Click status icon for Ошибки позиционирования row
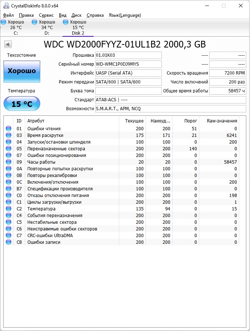 [9, 155]
